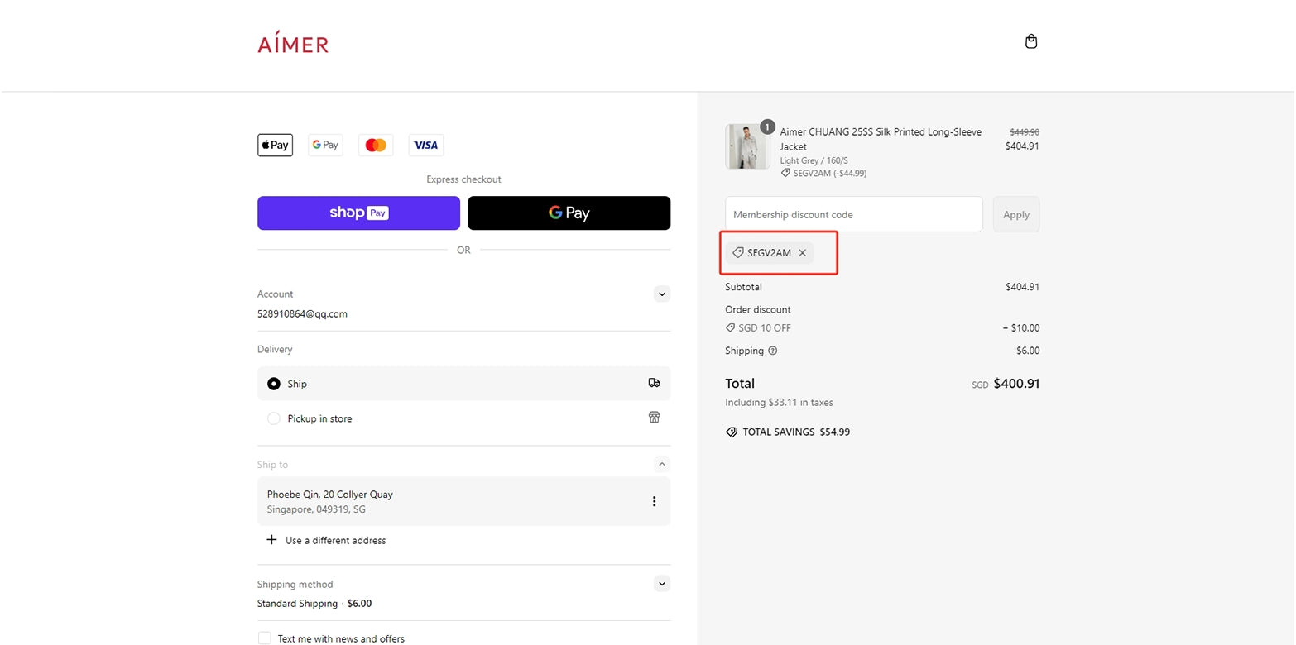The image size is (1296, 645).
Task: Select the Visa payment icon
Action: coord(425,145)
